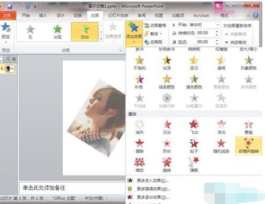Choose the 补色 emphasis effect
This screenshot has height=204, width=265.
coord(139,82)
